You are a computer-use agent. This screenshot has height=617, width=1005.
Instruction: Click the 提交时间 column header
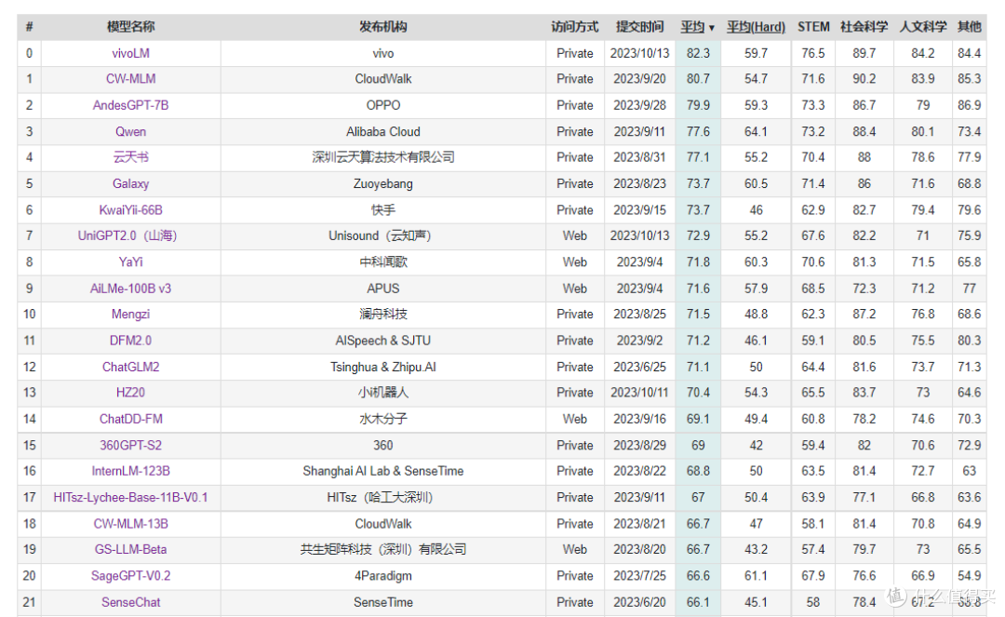click(639, 27)
